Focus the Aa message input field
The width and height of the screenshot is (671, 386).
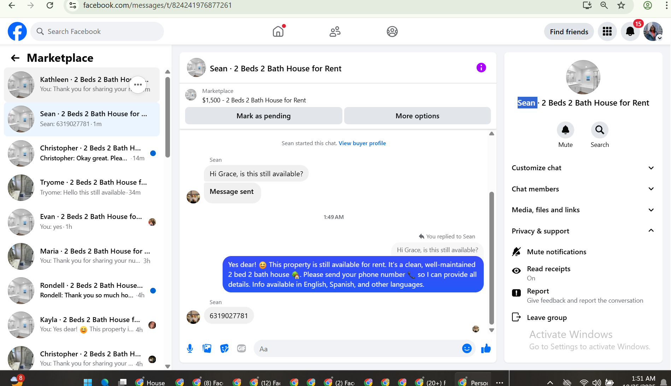point(357,349)
